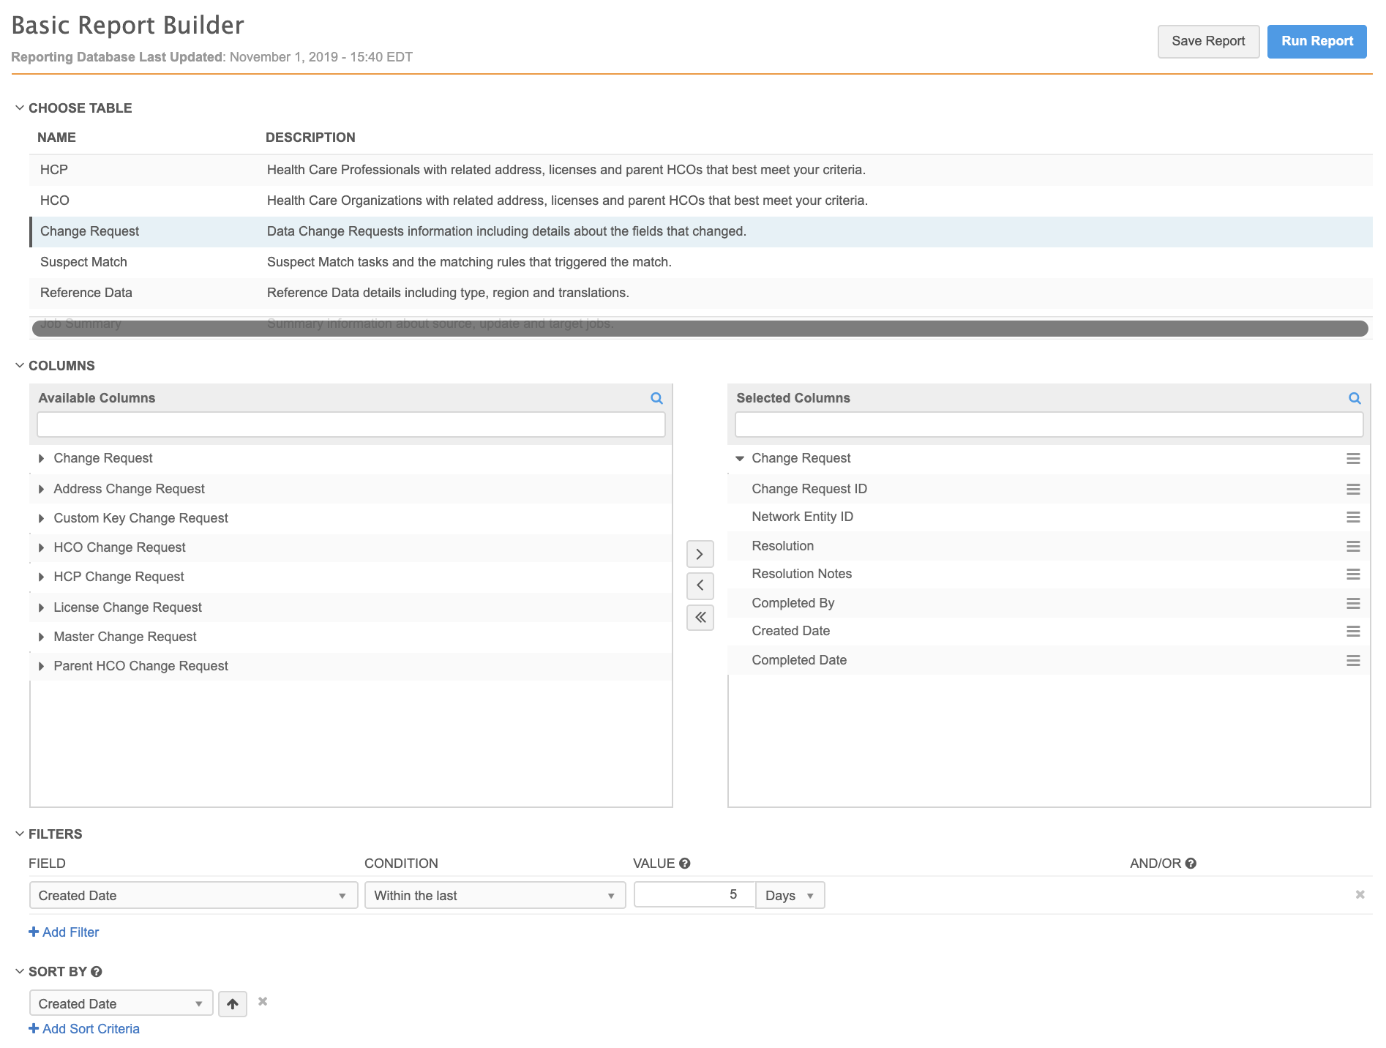
Task: Click drag handle for Resolution Notes column
Action: [1353, 574]
